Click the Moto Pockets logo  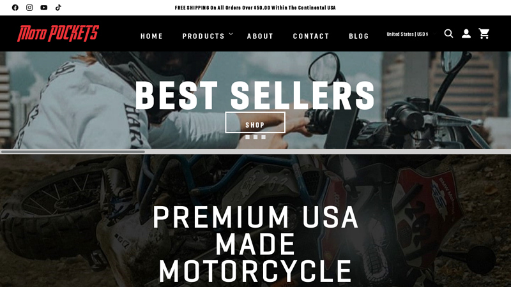tap(58, 34)
